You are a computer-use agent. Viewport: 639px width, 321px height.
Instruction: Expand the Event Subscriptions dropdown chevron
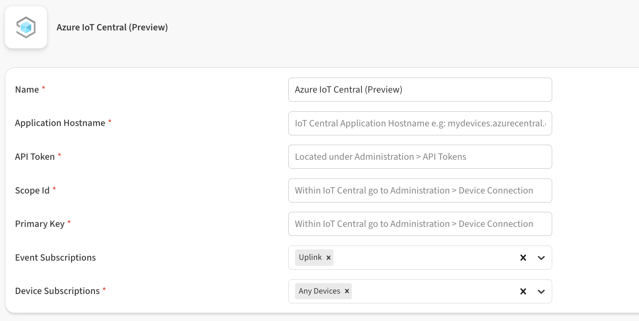click(x=541, y=258)
